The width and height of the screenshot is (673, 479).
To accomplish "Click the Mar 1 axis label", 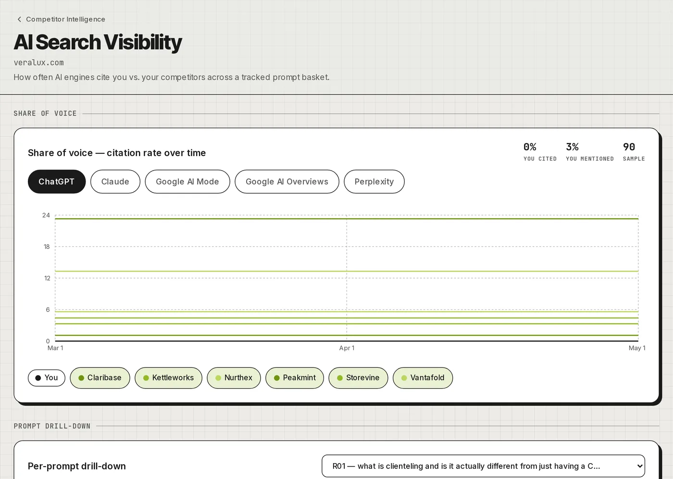I will coord(55,348).
